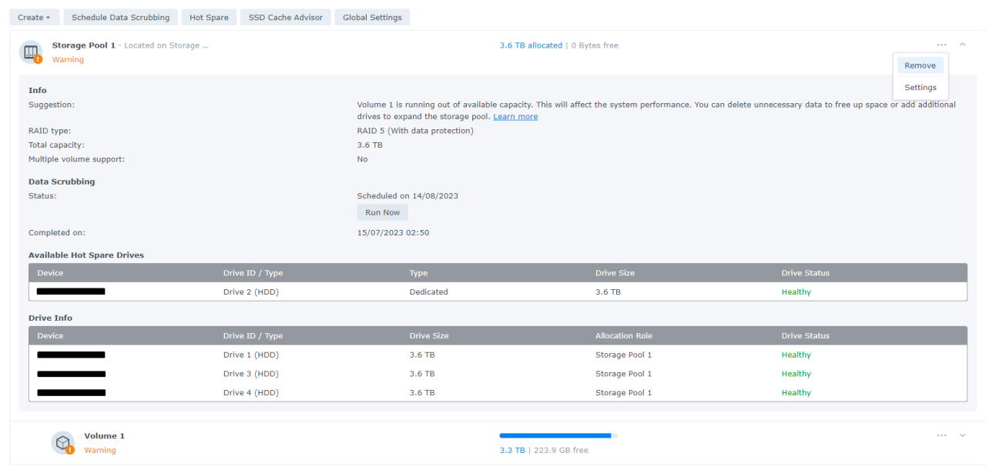Open Storage Pool 1 three-dot menu
The image size is (986, 473).
click(941, 45)
